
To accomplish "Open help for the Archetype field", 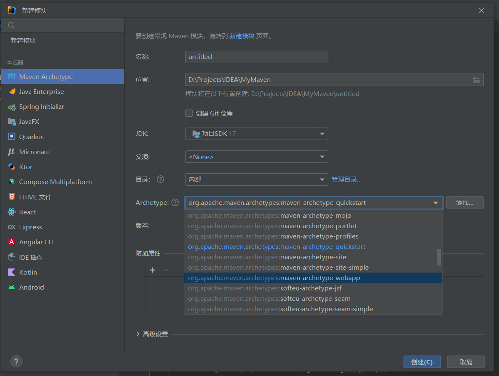I will pyautogui.click(x=175, y=202).
